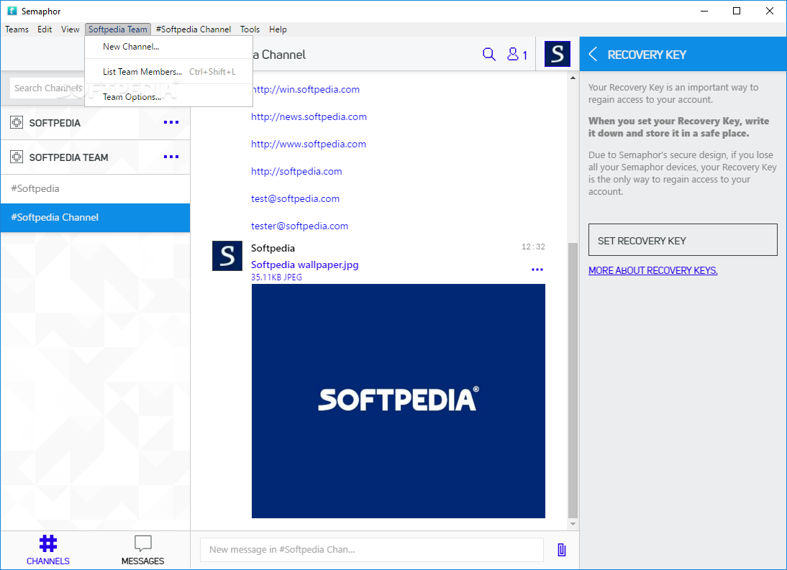Image resolution: width=787 pixels, height=570 pixels.
Task: Click tester@softpedia.com email link
Action: [300, 226]
